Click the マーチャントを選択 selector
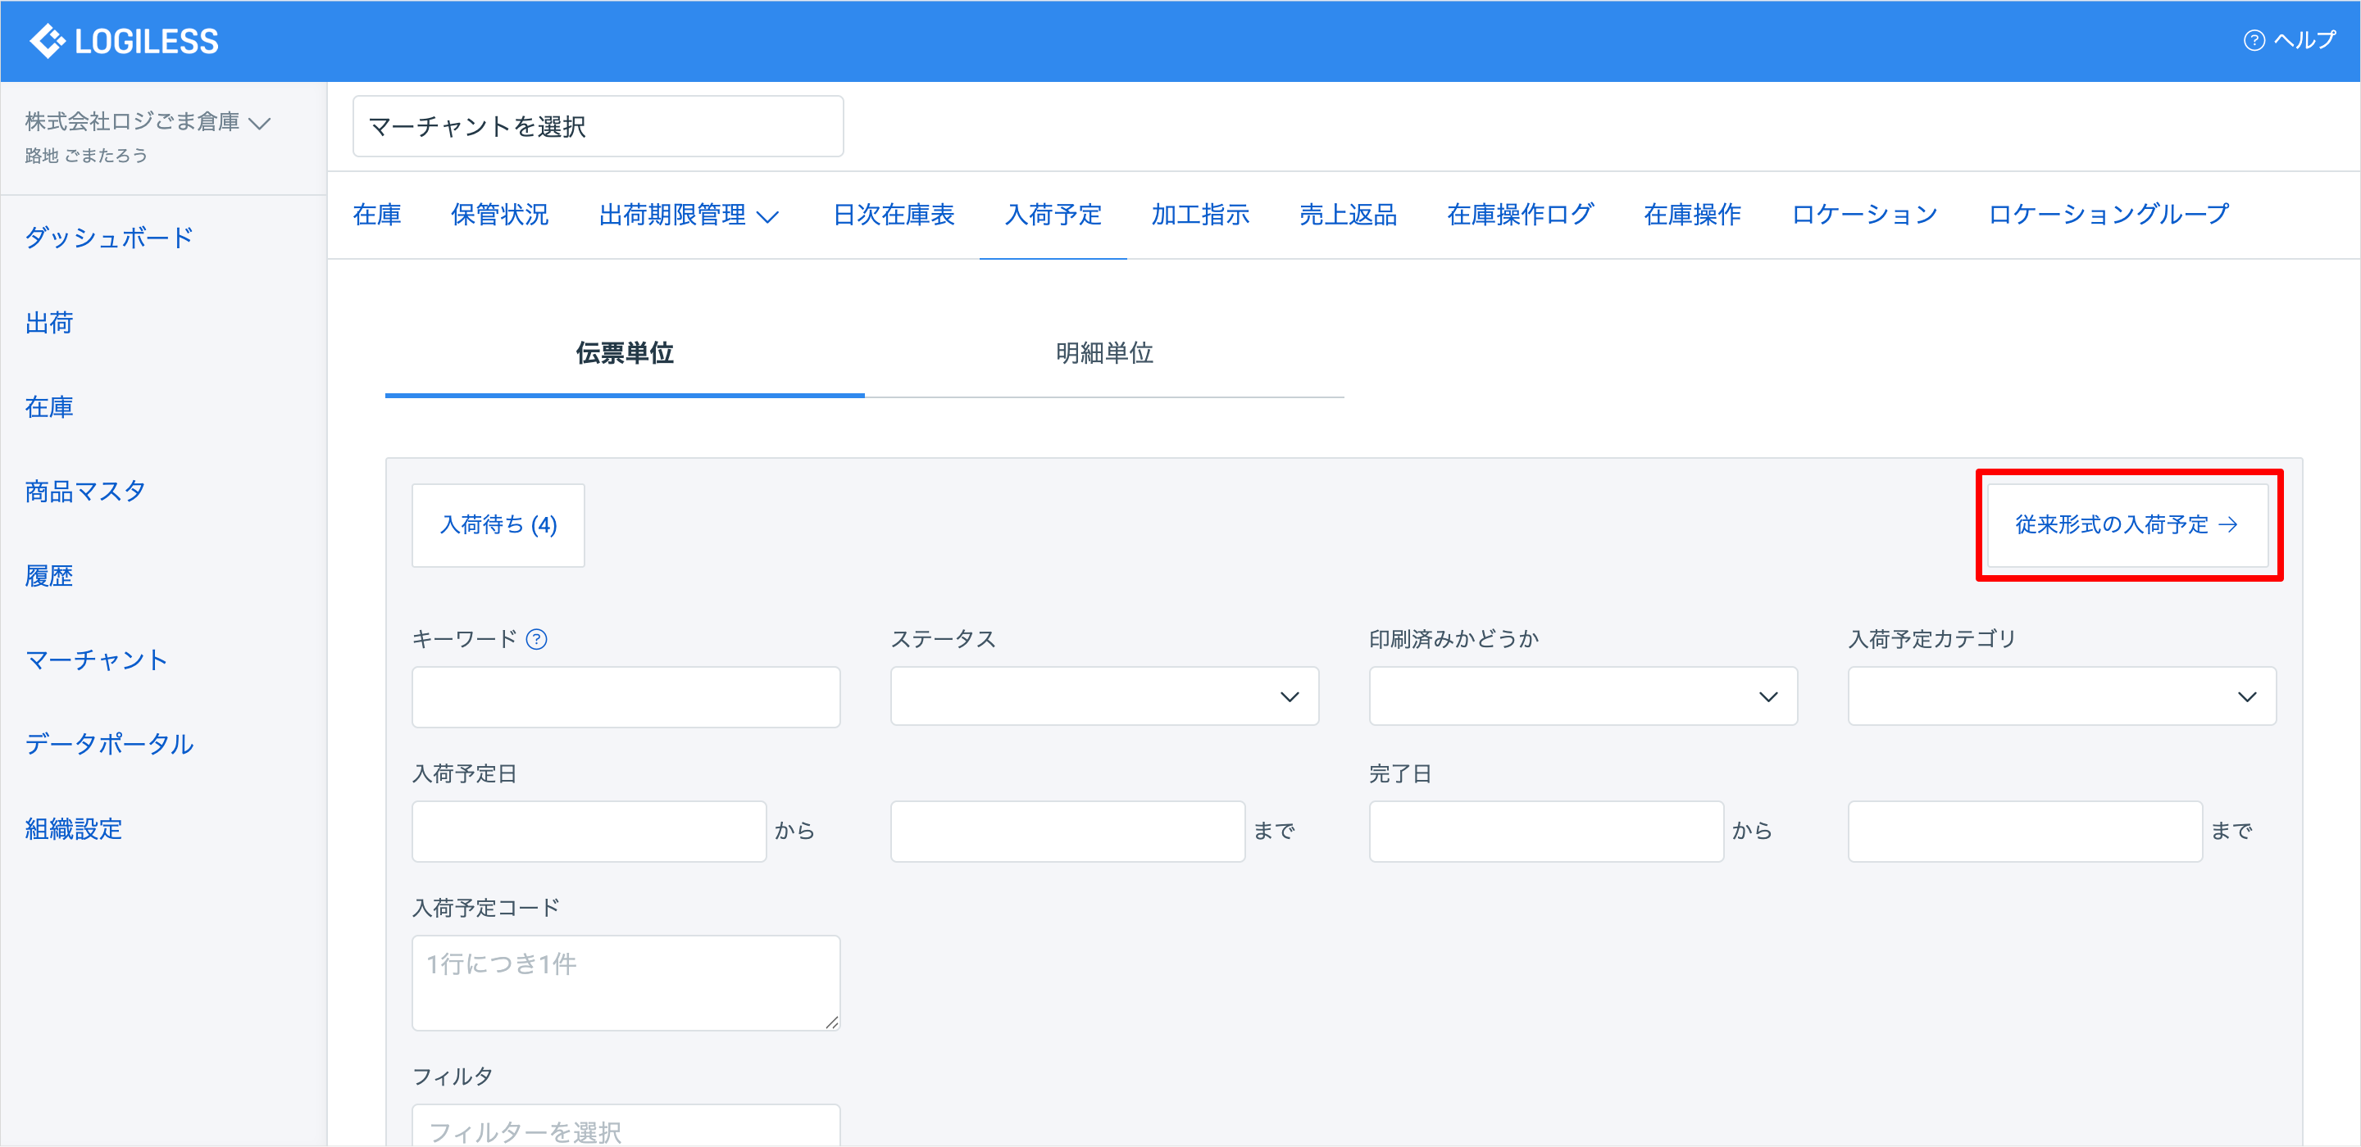This screenshot has height=1147, width=2361. [598, 126]
